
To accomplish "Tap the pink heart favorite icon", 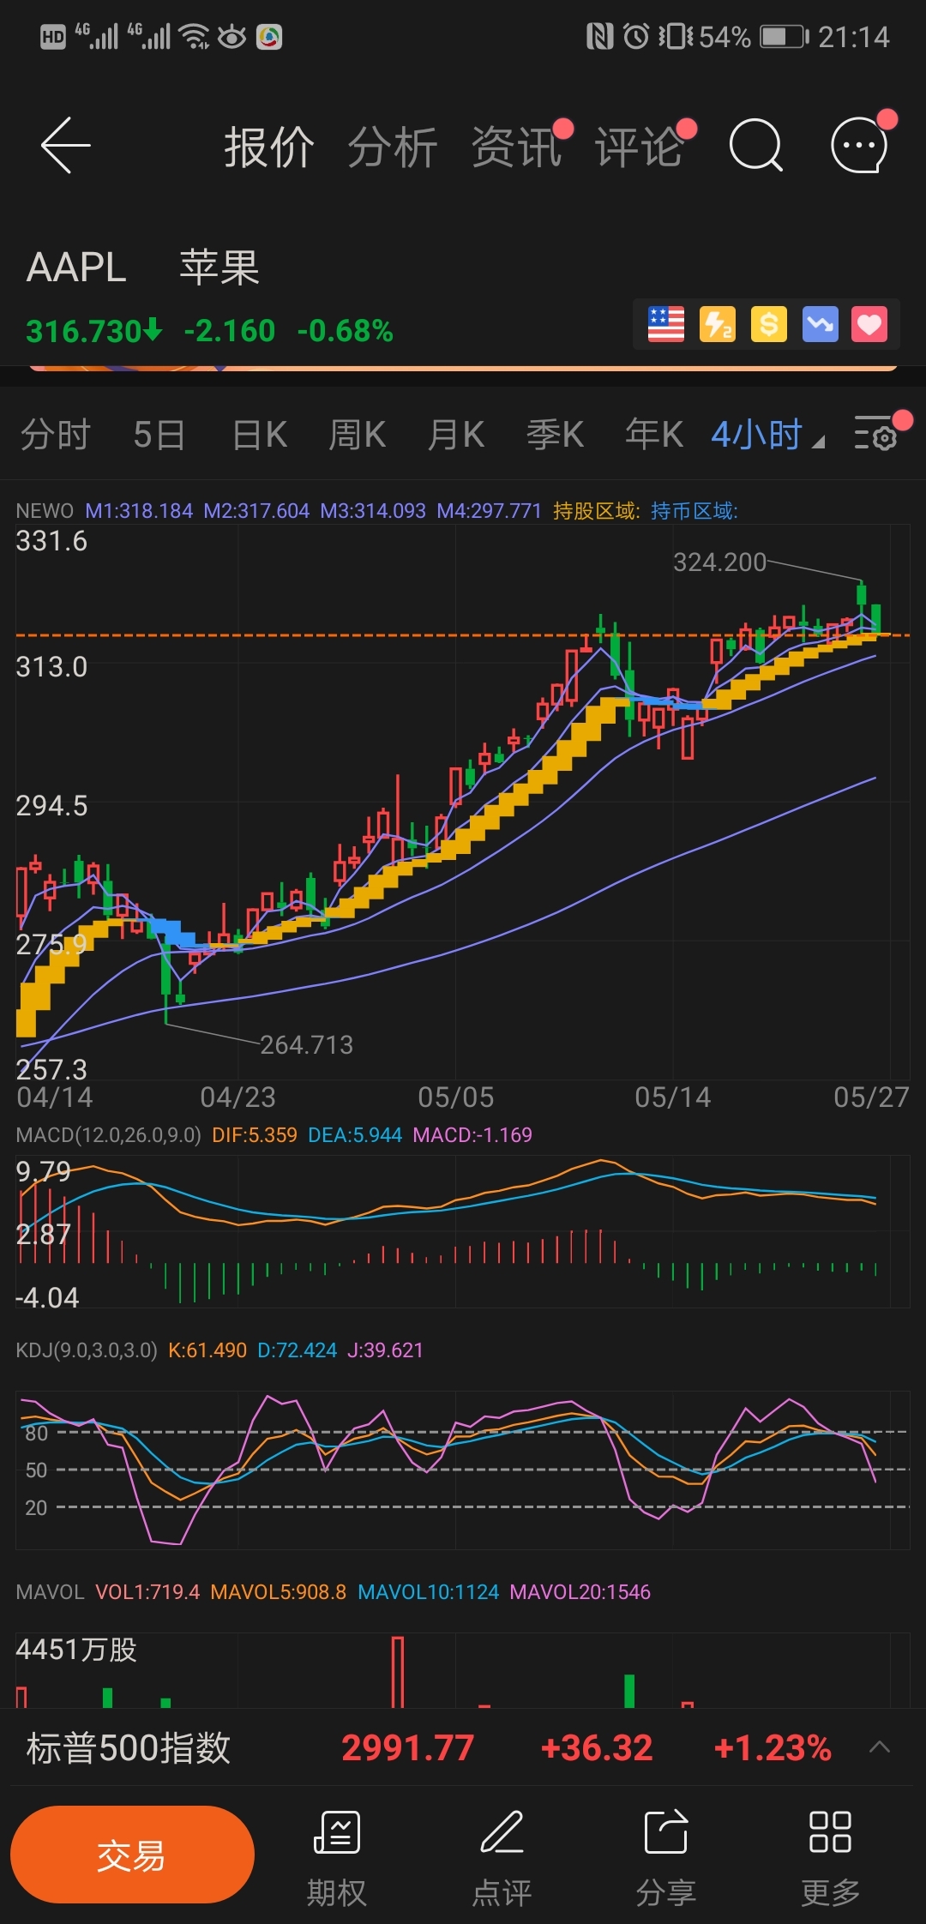I will (869, 324).
